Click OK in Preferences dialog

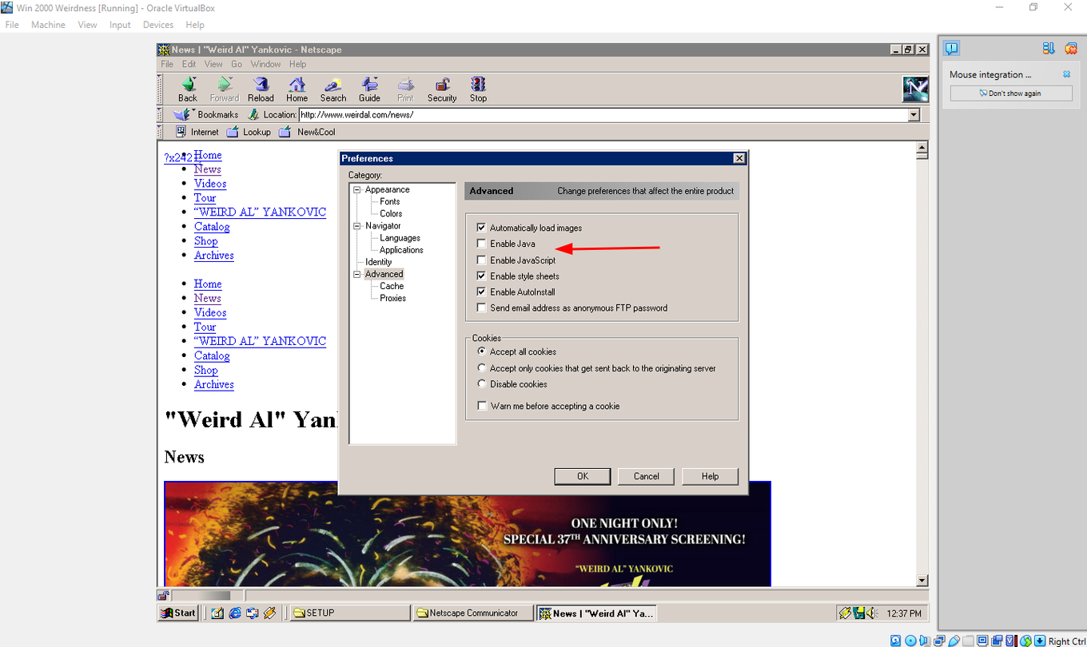(x=583, y=476)
